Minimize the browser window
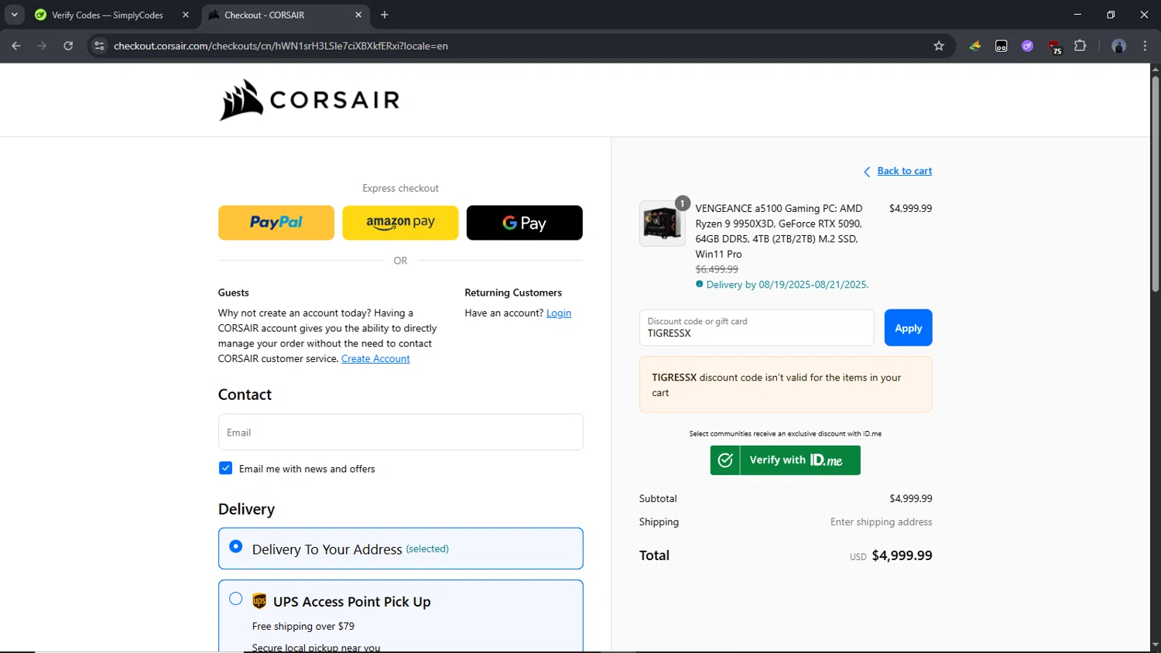 click(1077, 15)
